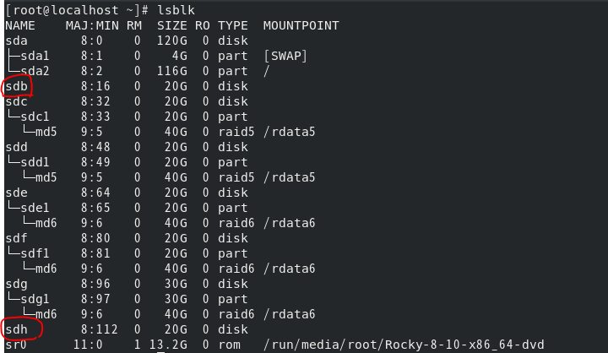The height and width of the screenshot is (353, 608).
Task: Click the [SWAP] mountpoint entry
Action: (x=285, y=56)
